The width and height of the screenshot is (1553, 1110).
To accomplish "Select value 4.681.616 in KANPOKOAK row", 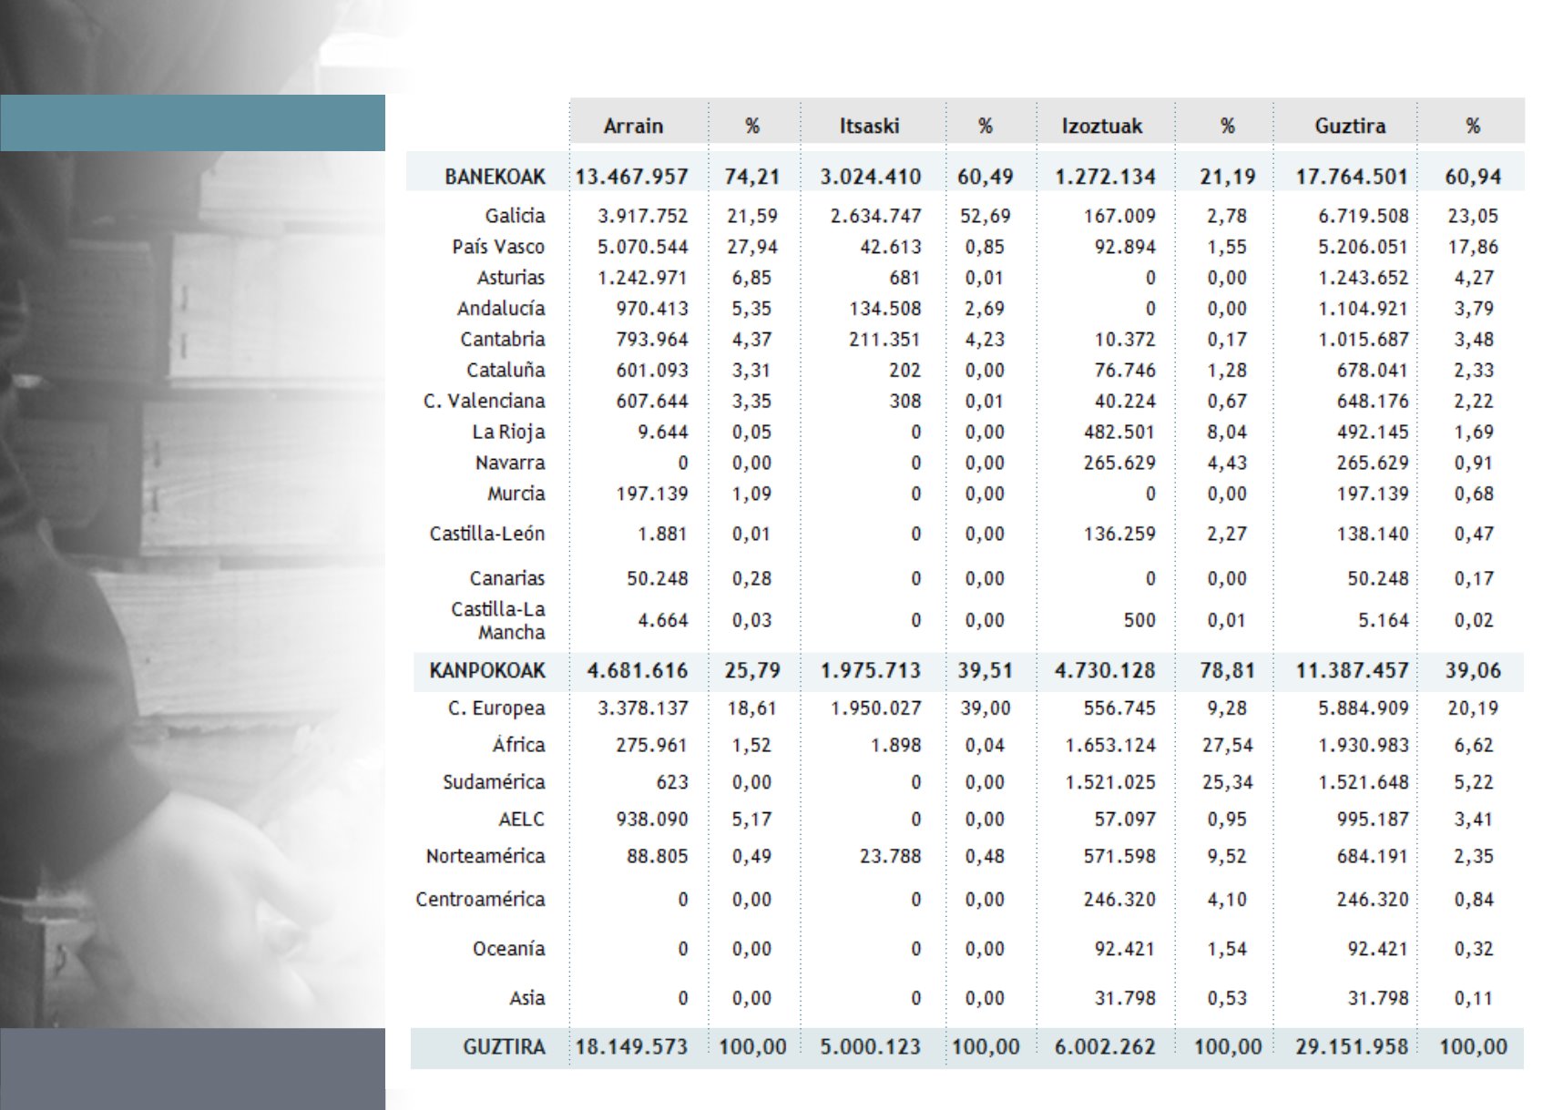I will tap(638, 671).
